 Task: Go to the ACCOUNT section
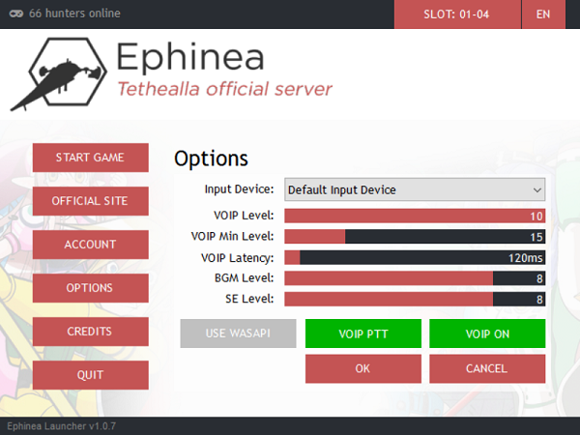point(91,245)
